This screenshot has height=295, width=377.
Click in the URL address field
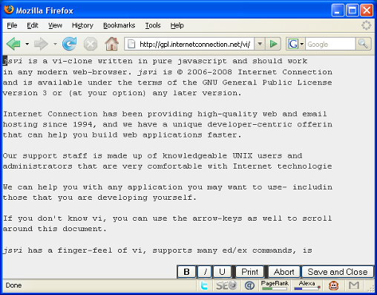click(x=194, y=45)
